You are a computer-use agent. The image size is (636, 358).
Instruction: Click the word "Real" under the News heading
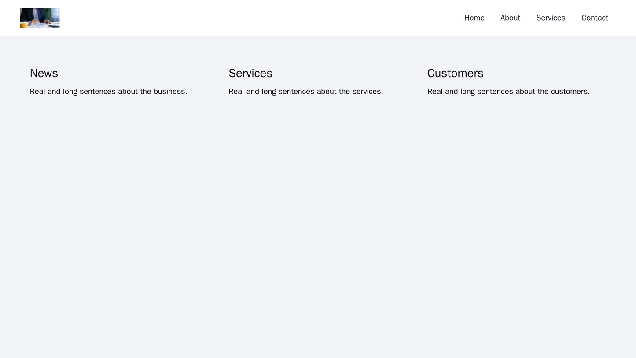pos(37,92)
